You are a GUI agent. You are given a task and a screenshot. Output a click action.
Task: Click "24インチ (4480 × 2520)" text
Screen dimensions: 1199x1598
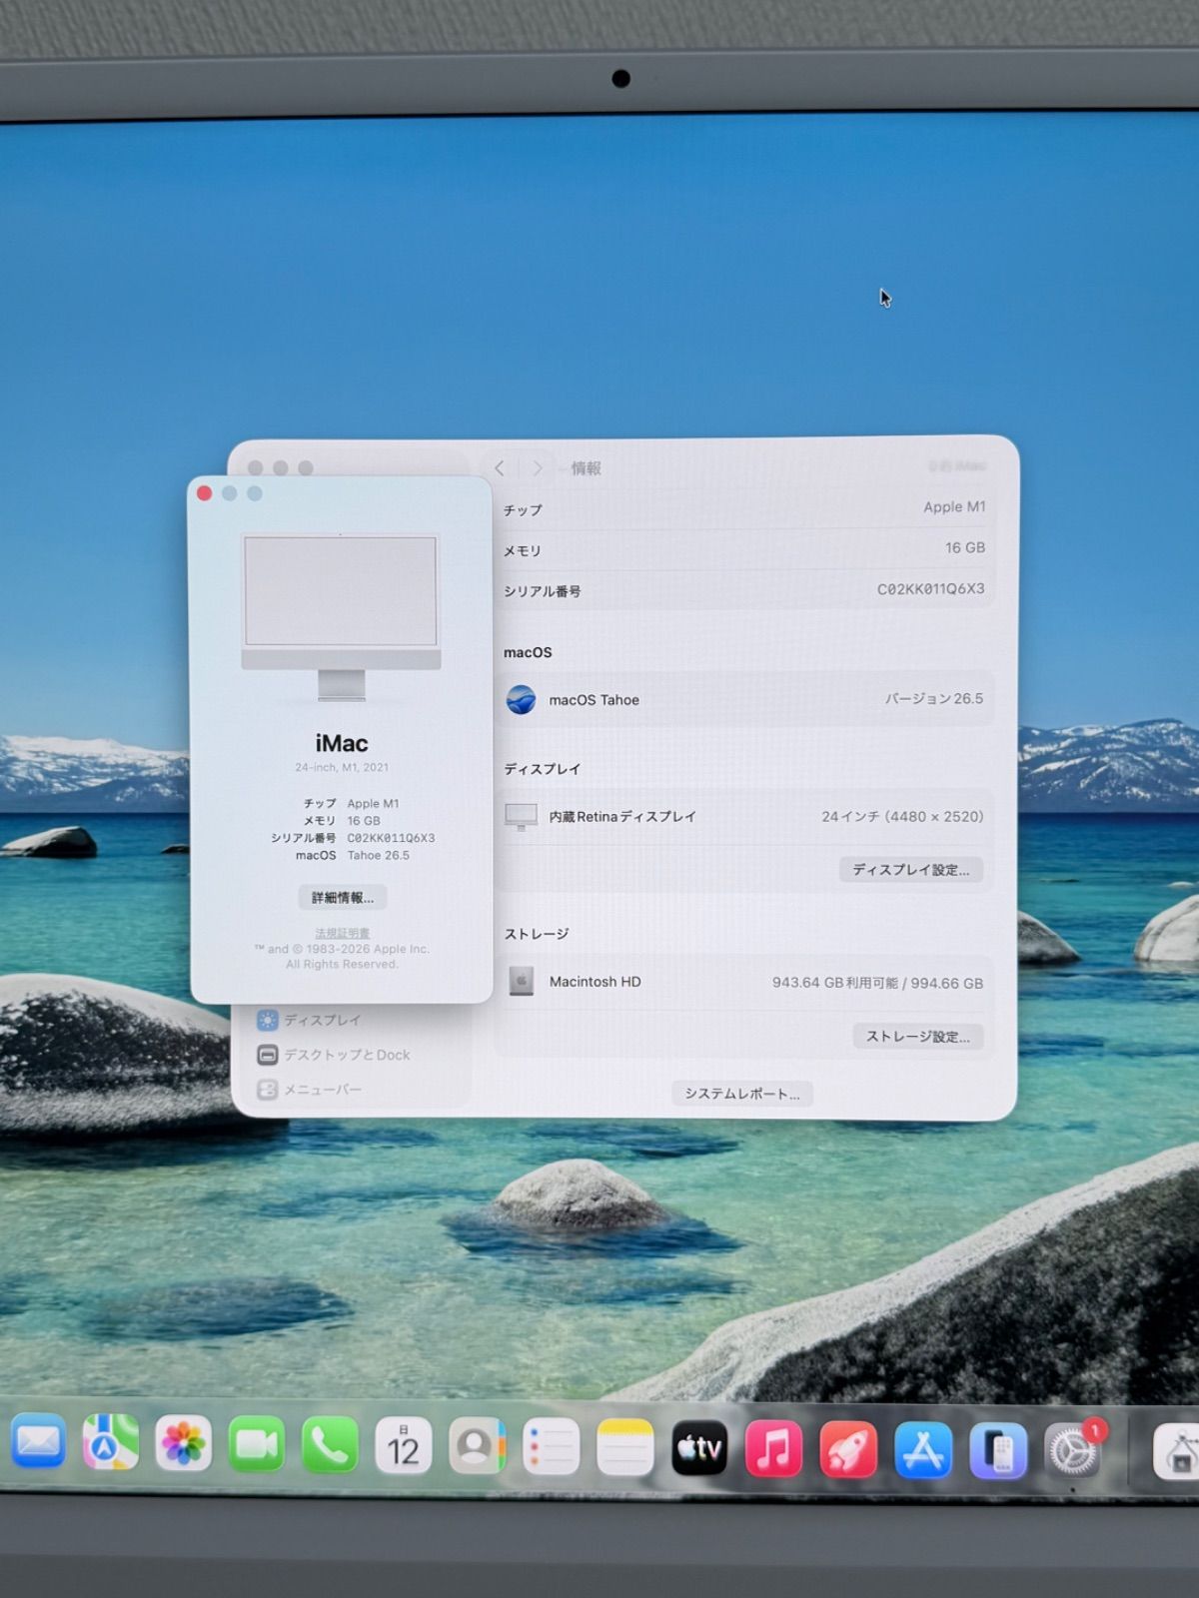(903, 817)
